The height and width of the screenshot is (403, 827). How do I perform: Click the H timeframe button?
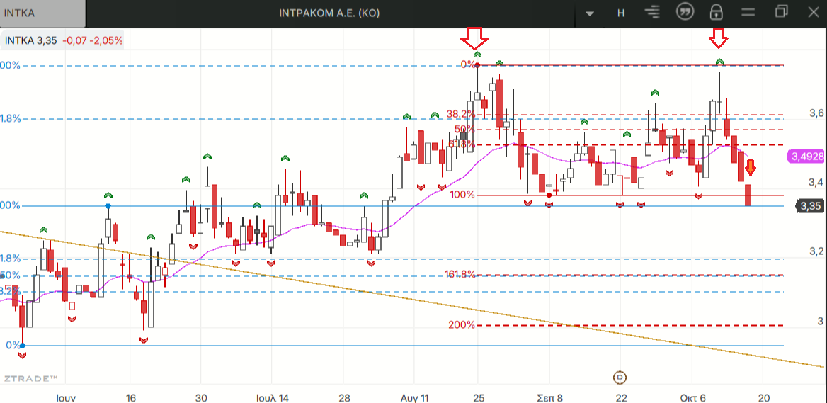(621, 13)
